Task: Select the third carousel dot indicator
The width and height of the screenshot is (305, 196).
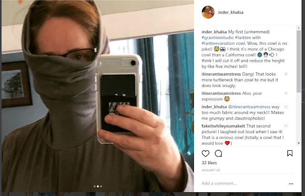Action: (101, 186)
